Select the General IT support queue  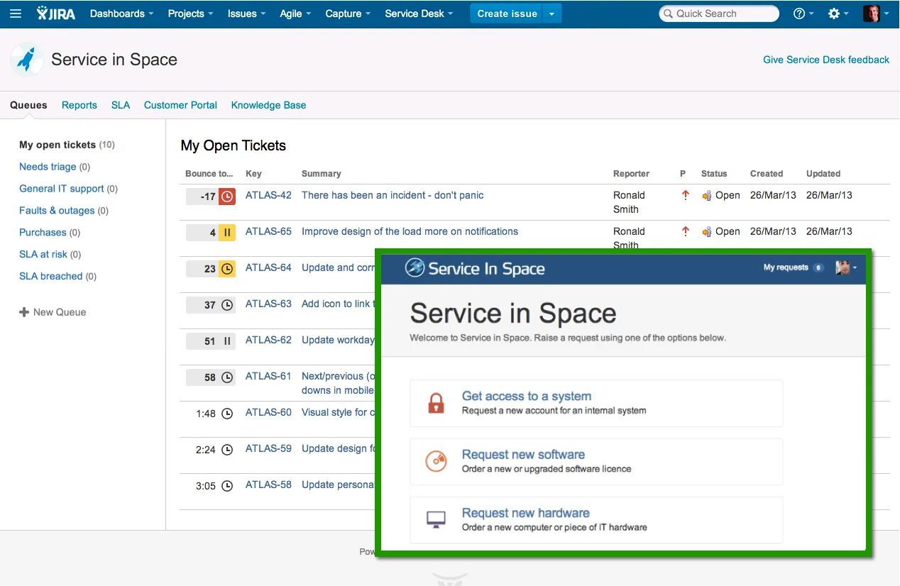tap(68, 189)
